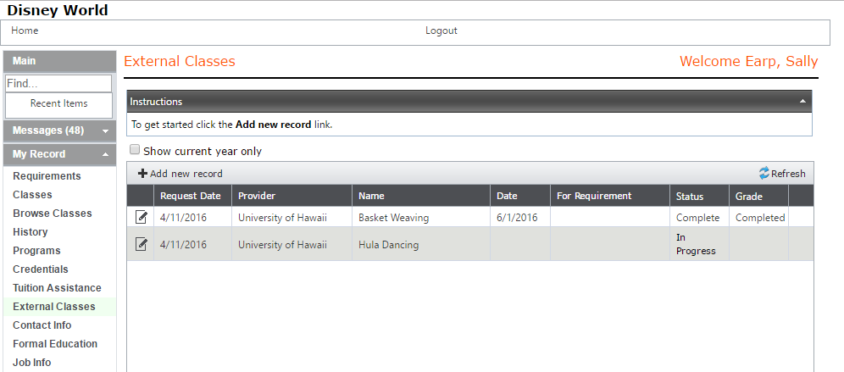
Task: Open Credentials in the sidebar
Action: pyautogui.click(x=41, y=269)
